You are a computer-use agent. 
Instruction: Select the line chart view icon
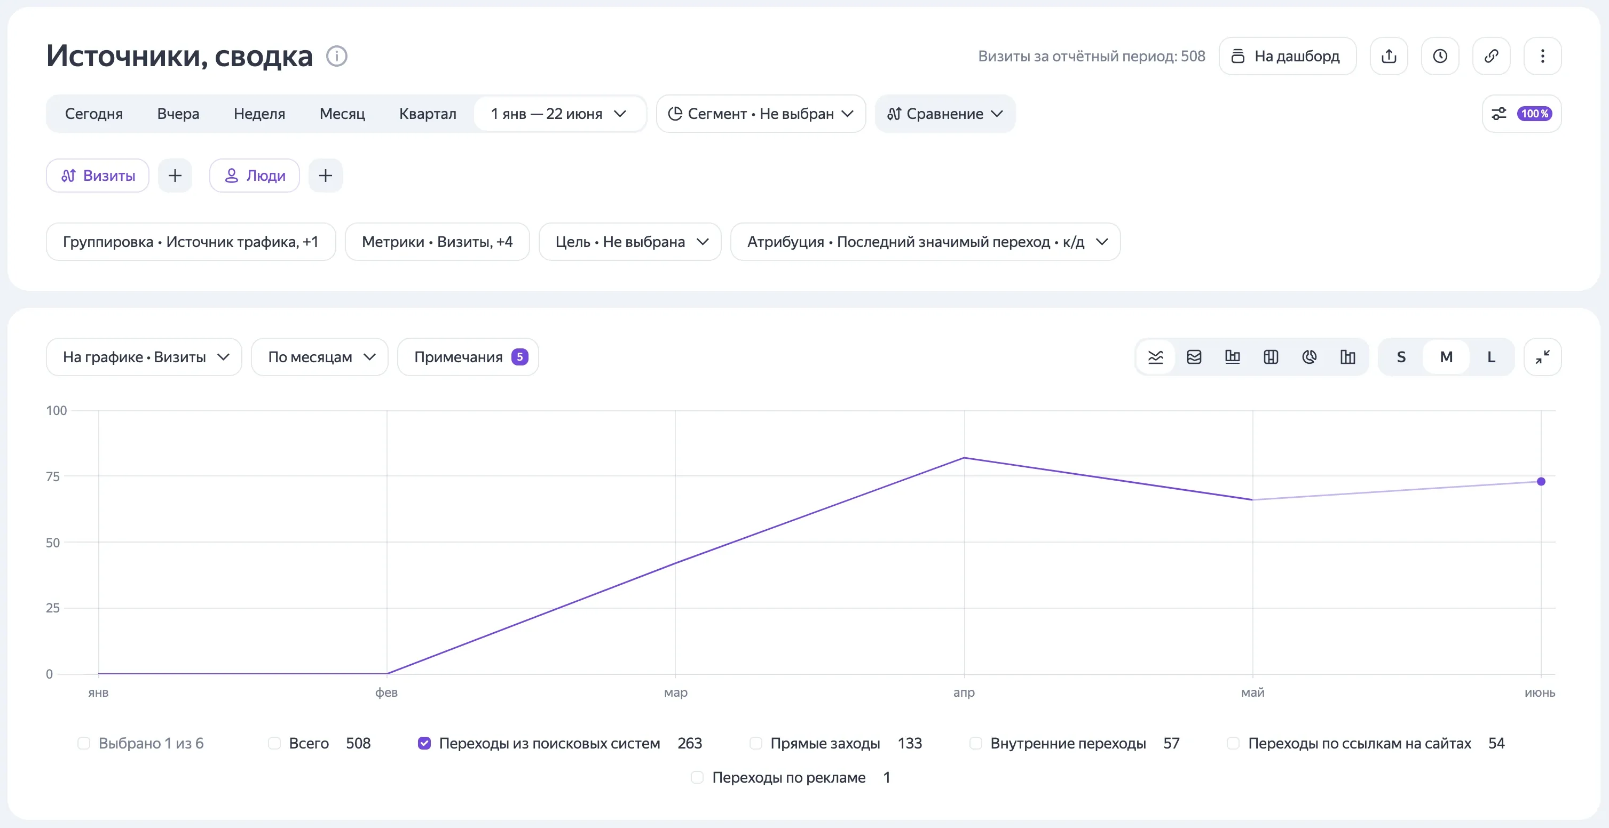coord(1156,357)
